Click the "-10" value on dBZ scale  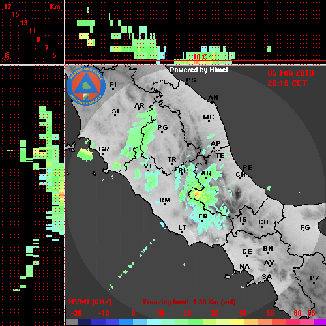[x=104, y=313]
